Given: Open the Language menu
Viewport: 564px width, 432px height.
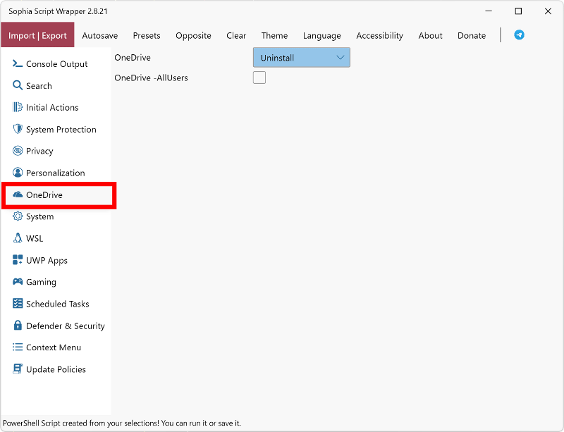Looking at the screenshot, I should tap(321, 35).
